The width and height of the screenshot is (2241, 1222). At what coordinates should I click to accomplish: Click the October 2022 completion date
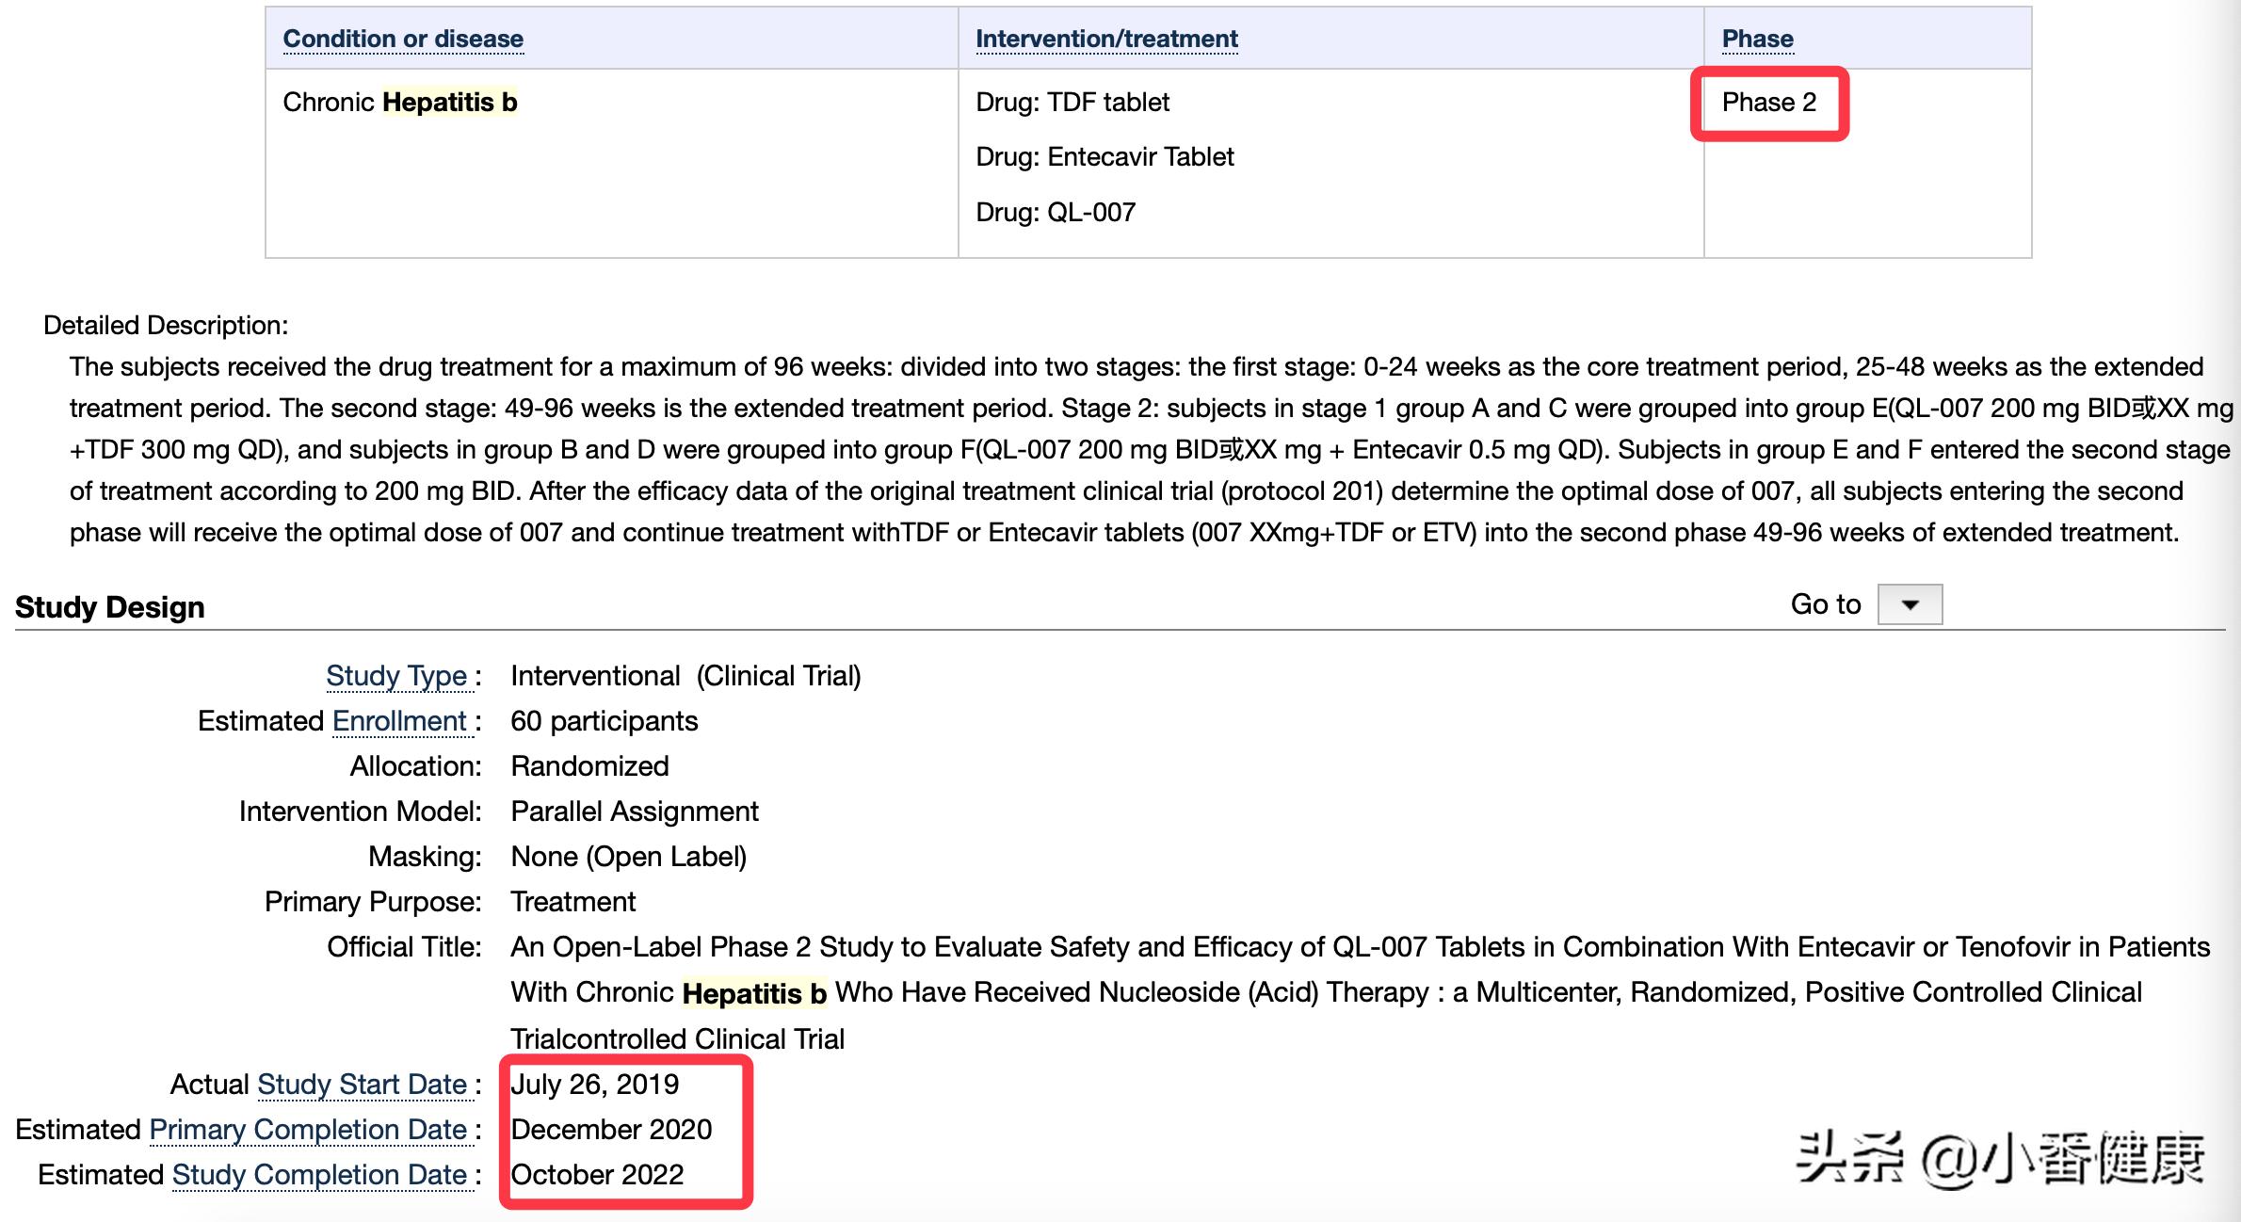[597, 1175]
